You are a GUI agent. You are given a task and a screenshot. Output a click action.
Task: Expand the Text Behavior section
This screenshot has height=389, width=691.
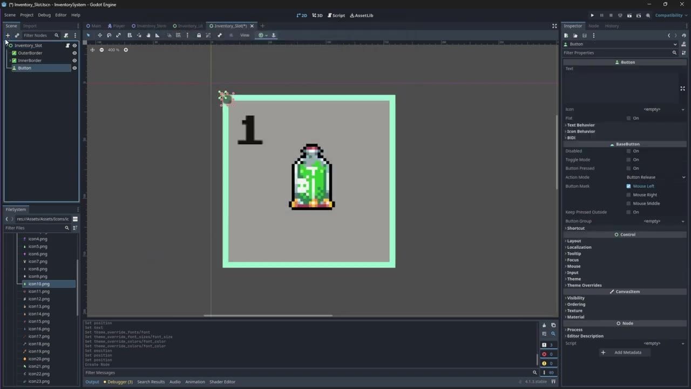pyautogui.click(x=580, y=125)
